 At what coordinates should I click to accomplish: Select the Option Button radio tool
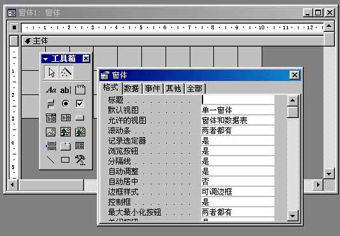[x=66, y=104]
